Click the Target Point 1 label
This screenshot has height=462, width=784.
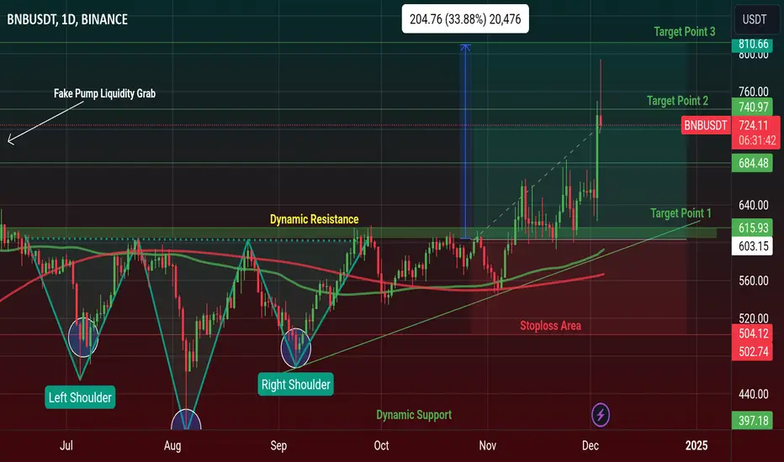[x=681, y=213]
